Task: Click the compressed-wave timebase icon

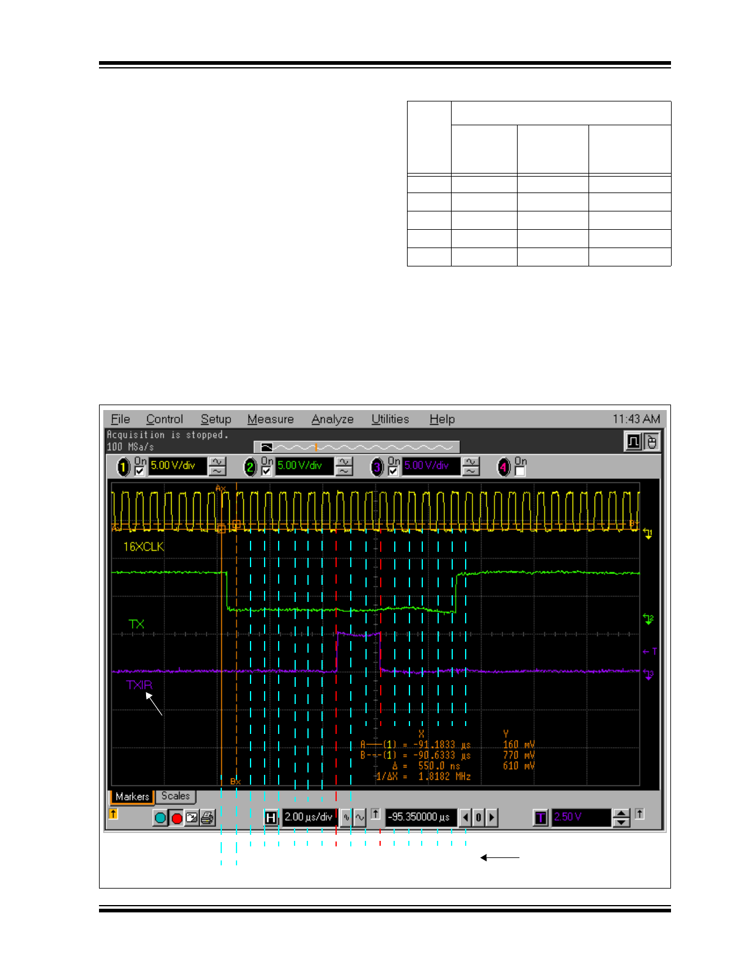Action: pos(346,817)
